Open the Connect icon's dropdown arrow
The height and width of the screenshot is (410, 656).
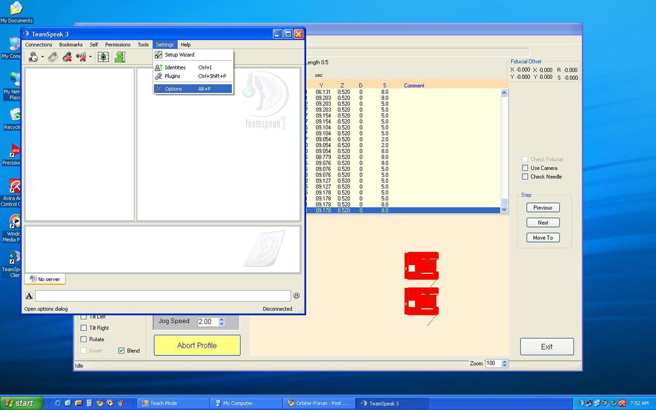pyautogui.click(x=42, y=57)
